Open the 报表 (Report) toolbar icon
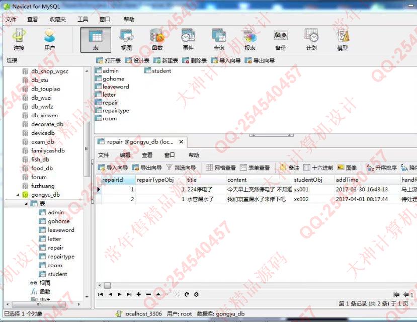This screenshot has width=417, height=322. (249, 40)
